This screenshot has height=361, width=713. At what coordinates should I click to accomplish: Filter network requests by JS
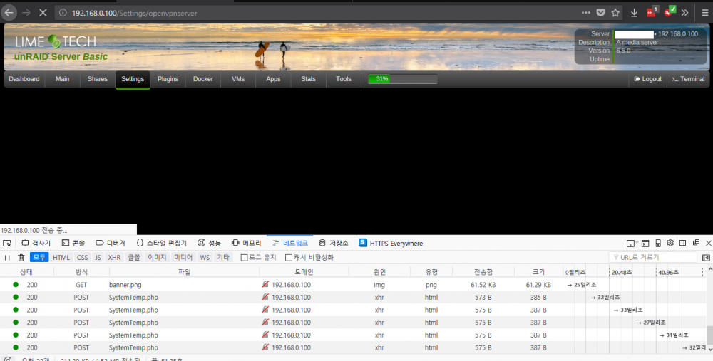click(98, 258)
